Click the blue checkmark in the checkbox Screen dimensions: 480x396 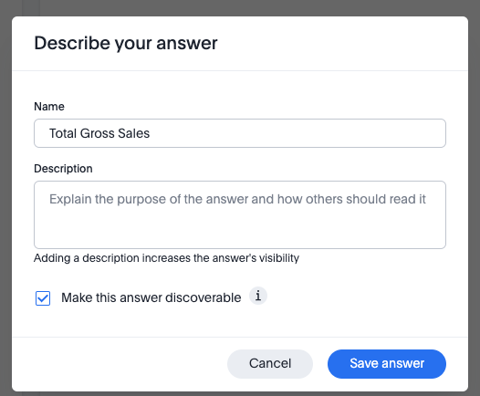point(43,298)
